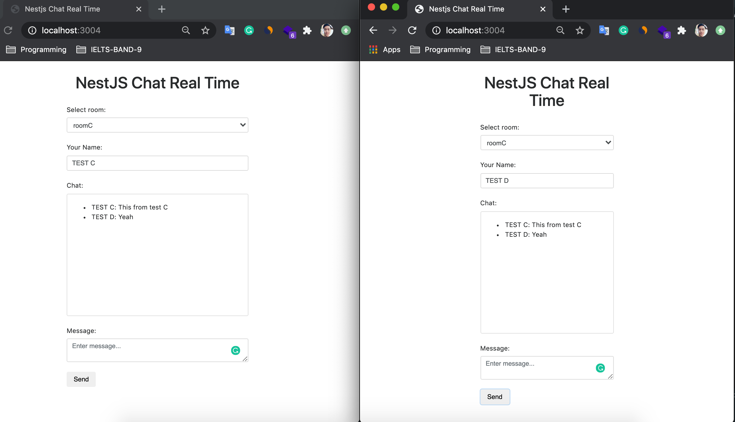
Task: Click Grammarly icon inside left message box
Action: pos(235,350)
